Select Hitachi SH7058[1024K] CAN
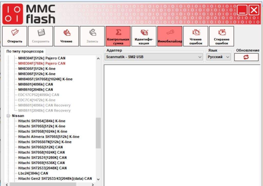263x186 pixels. pyautogui.click(x=41, y=152)
